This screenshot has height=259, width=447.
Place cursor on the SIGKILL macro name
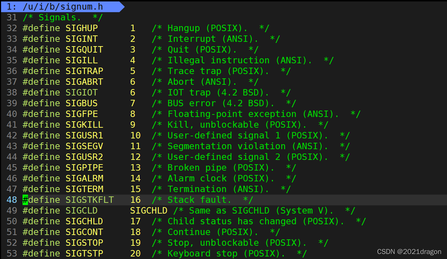pos(84,124)
